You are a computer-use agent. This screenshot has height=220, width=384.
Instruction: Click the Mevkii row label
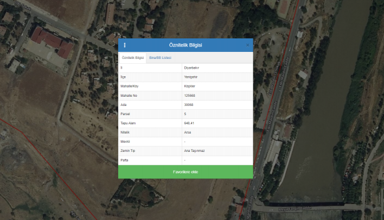coord(126,142)
